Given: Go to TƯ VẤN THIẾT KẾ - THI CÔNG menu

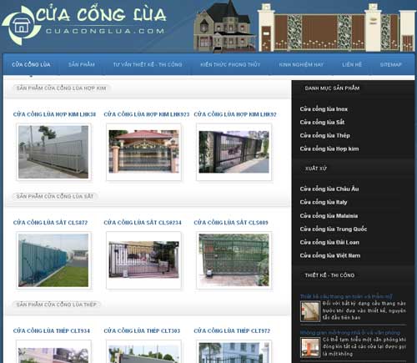Looking at the screenshot, I should (148, 64).
